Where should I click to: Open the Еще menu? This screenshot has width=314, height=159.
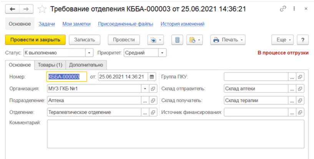tap(282, 40)
